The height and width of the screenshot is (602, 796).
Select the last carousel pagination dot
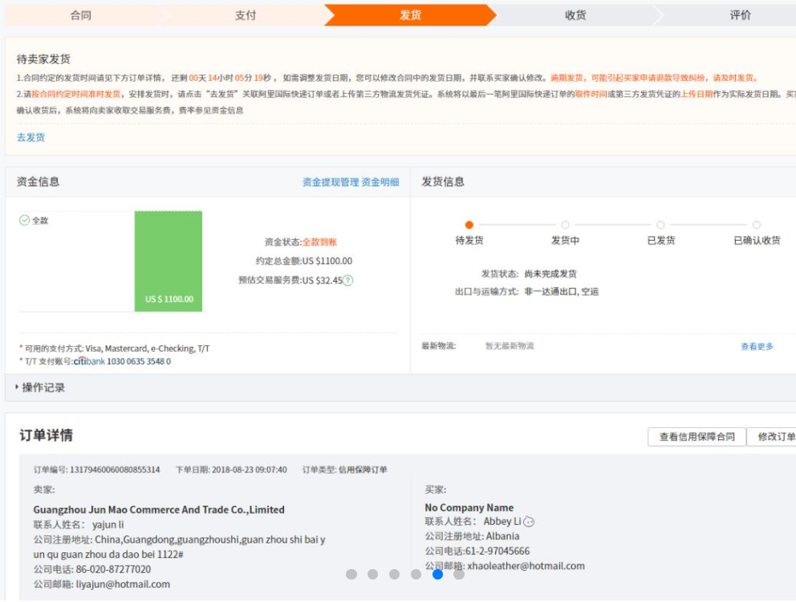[x=459, y=574]
